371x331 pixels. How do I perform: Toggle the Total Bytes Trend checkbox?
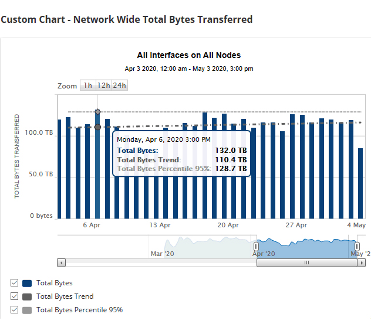(14, 296)
